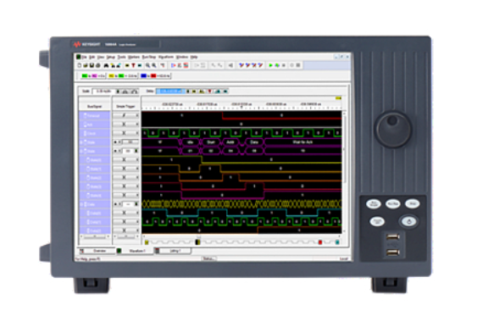Open the Waveform menu

[x=166, y=57]
